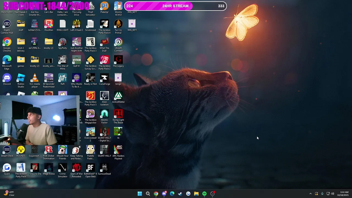Open the Gyazo desktop shortcut

pos(7,169)
